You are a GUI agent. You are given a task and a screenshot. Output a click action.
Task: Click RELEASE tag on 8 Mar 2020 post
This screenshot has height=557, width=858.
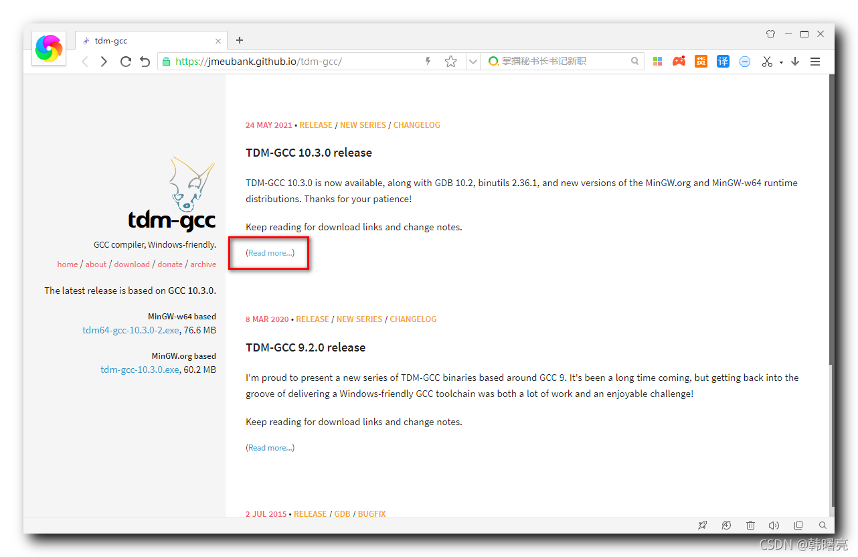pos(313,319)
